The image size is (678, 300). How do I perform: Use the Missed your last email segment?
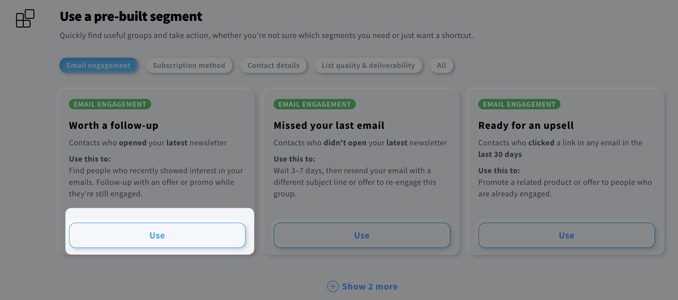[x=362, y=235]
